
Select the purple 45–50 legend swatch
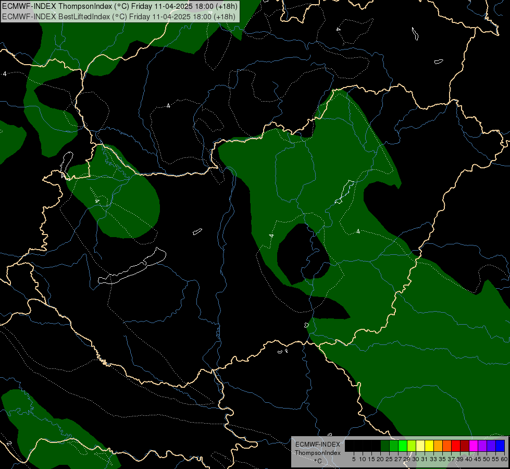(483, 446)
